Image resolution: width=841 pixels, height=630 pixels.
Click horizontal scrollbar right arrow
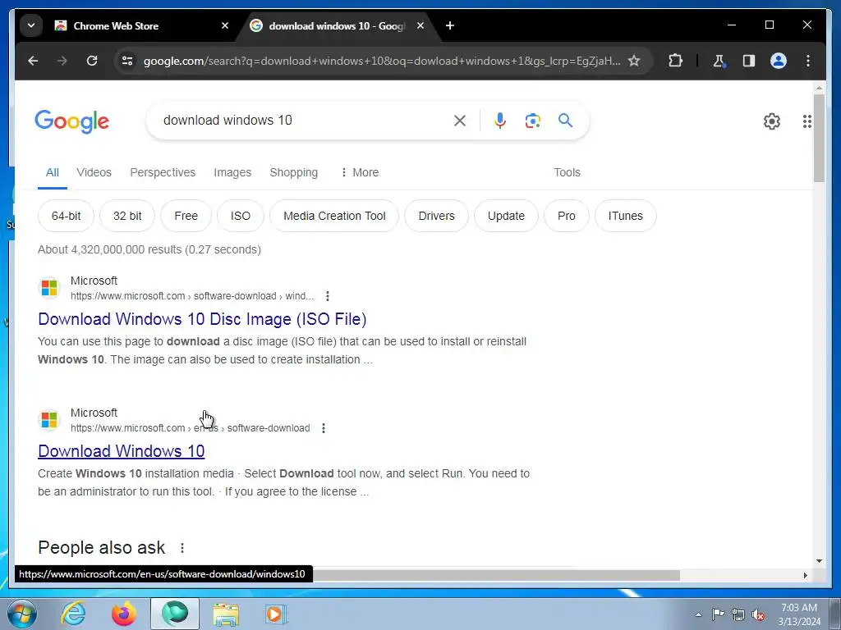click(x=805, y=575)
